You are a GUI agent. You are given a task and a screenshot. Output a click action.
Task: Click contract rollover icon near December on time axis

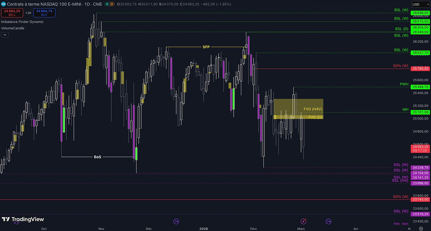(x=176, y=221)
